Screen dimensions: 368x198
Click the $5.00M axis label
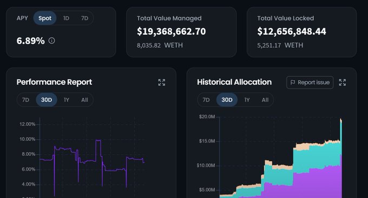[207, 189]
